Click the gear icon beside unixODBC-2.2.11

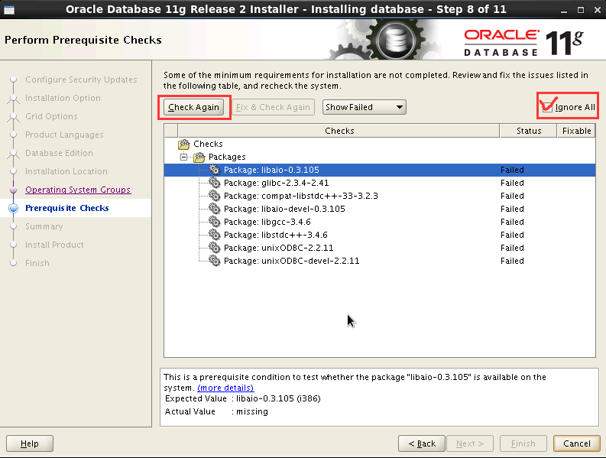coord(215,248)
